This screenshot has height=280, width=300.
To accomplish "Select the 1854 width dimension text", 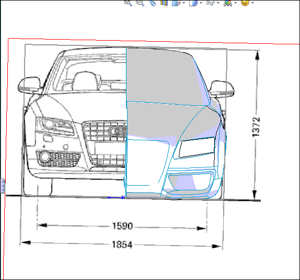I will (x=122, y=245).
